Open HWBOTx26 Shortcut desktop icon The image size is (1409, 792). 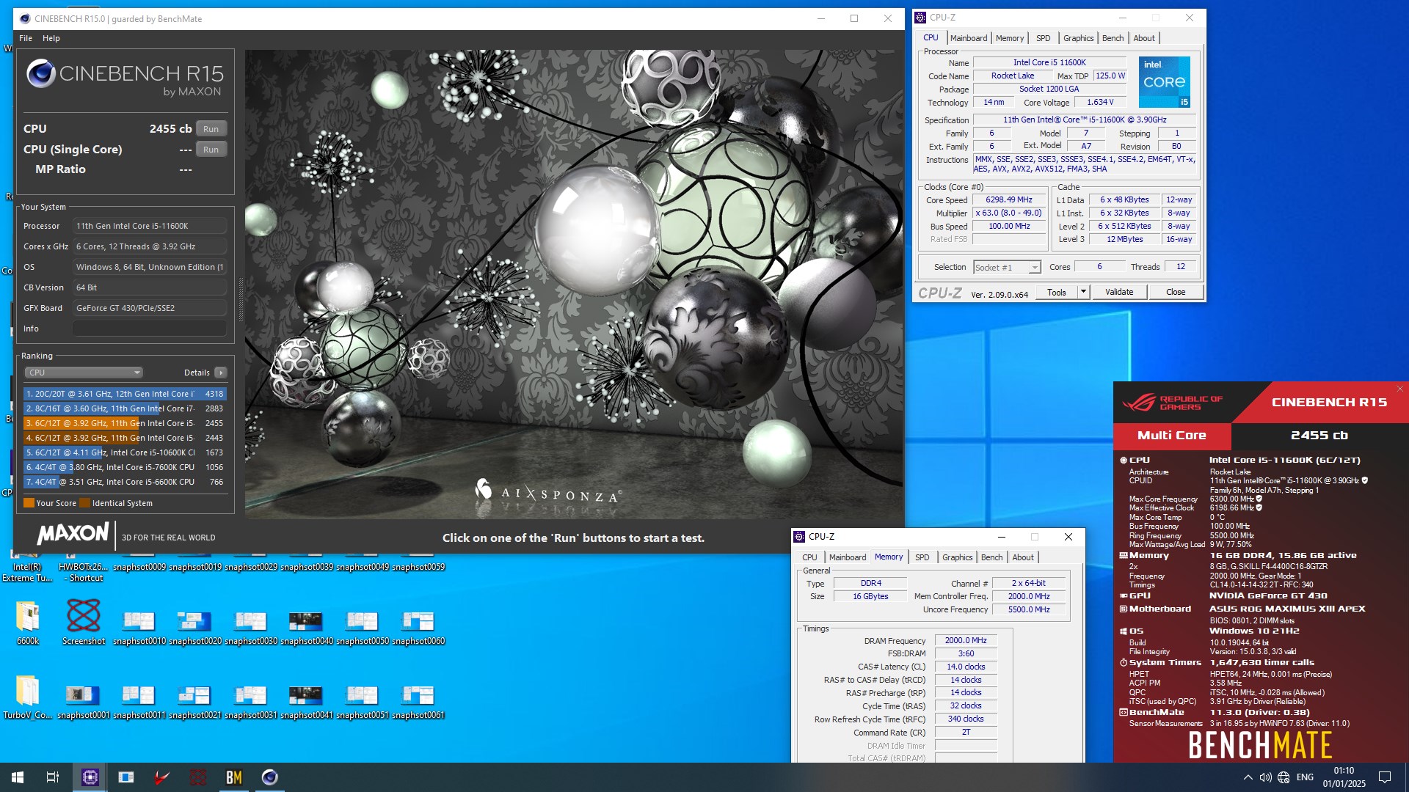click(x=83, y=568)
